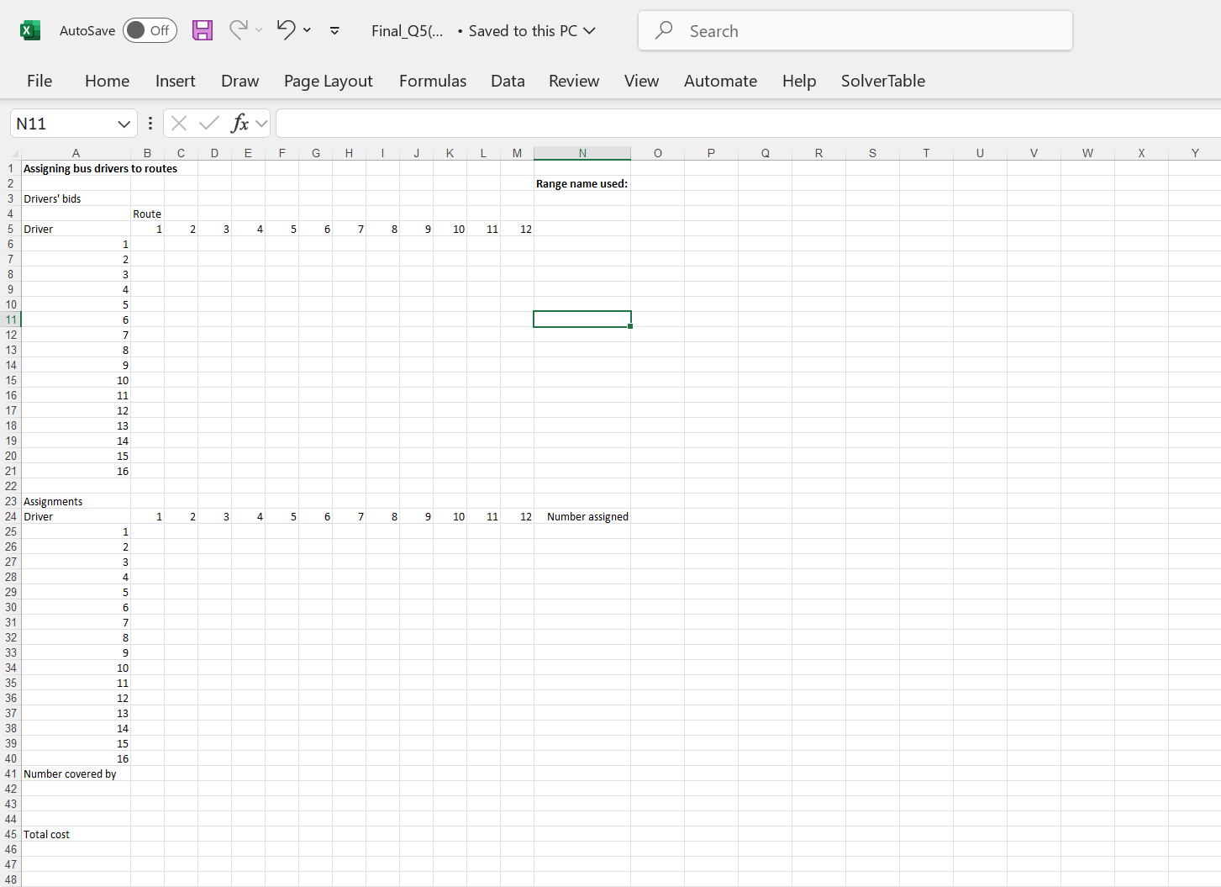Select column N by its header

point(582,153)
